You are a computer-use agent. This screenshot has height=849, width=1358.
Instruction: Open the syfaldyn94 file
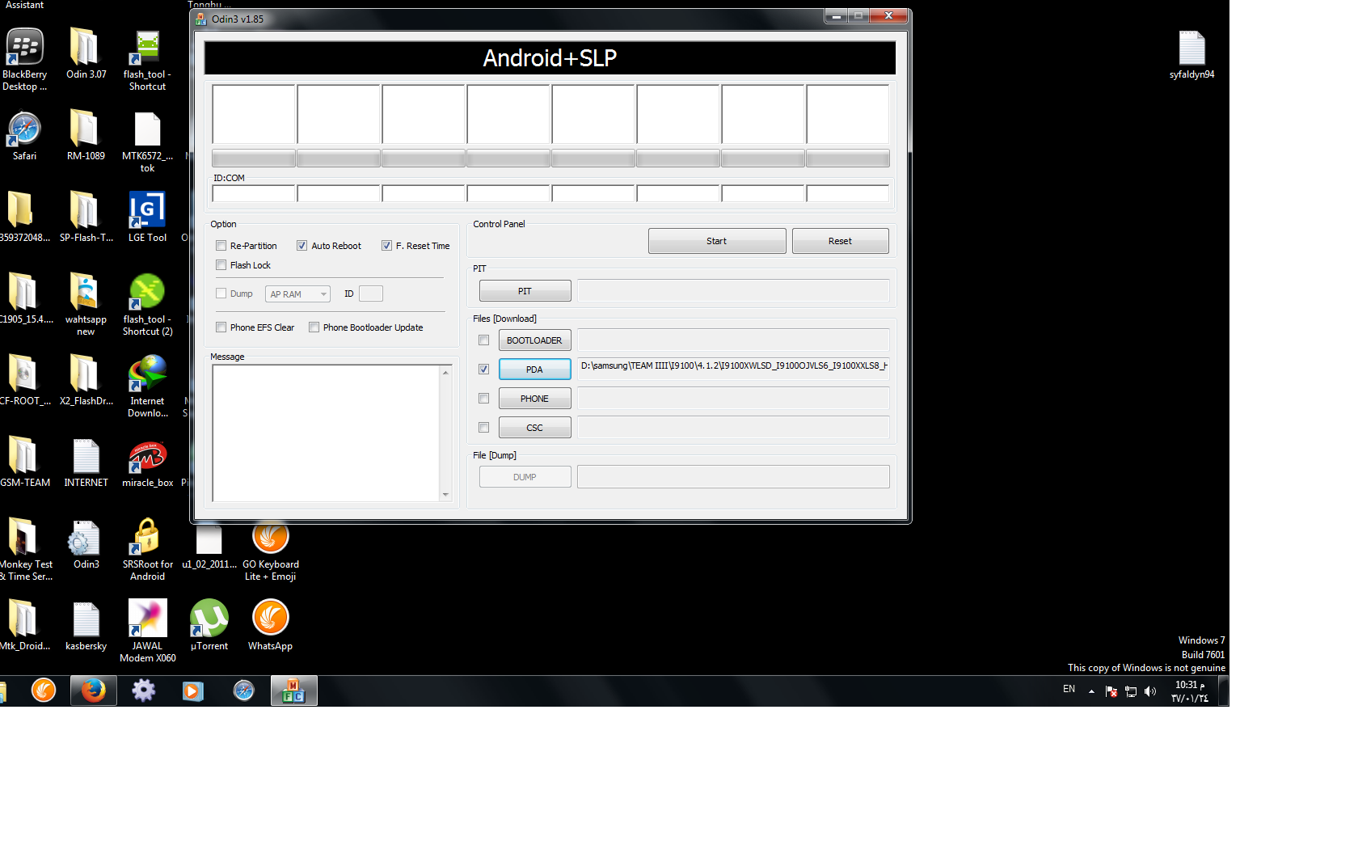point(1191,53)
